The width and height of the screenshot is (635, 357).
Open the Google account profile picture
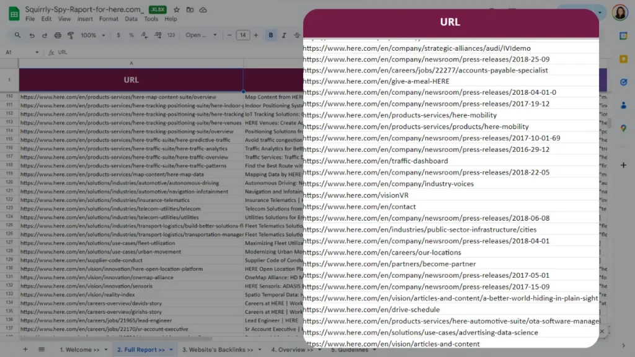point(619,12)
